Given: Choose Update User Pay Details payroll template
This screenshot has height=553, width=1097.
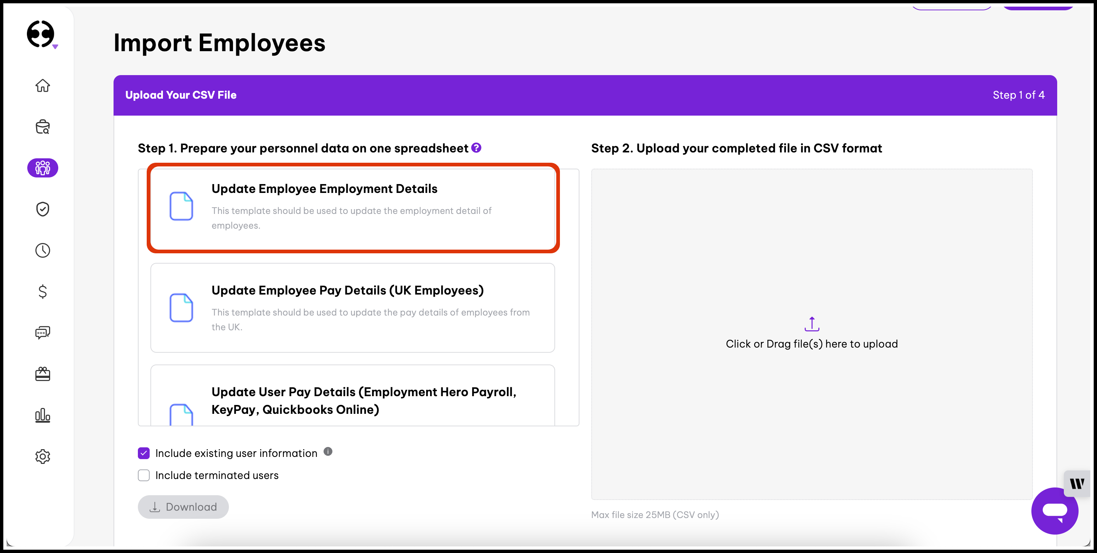Looking at the screenshot, I should 353,400.
